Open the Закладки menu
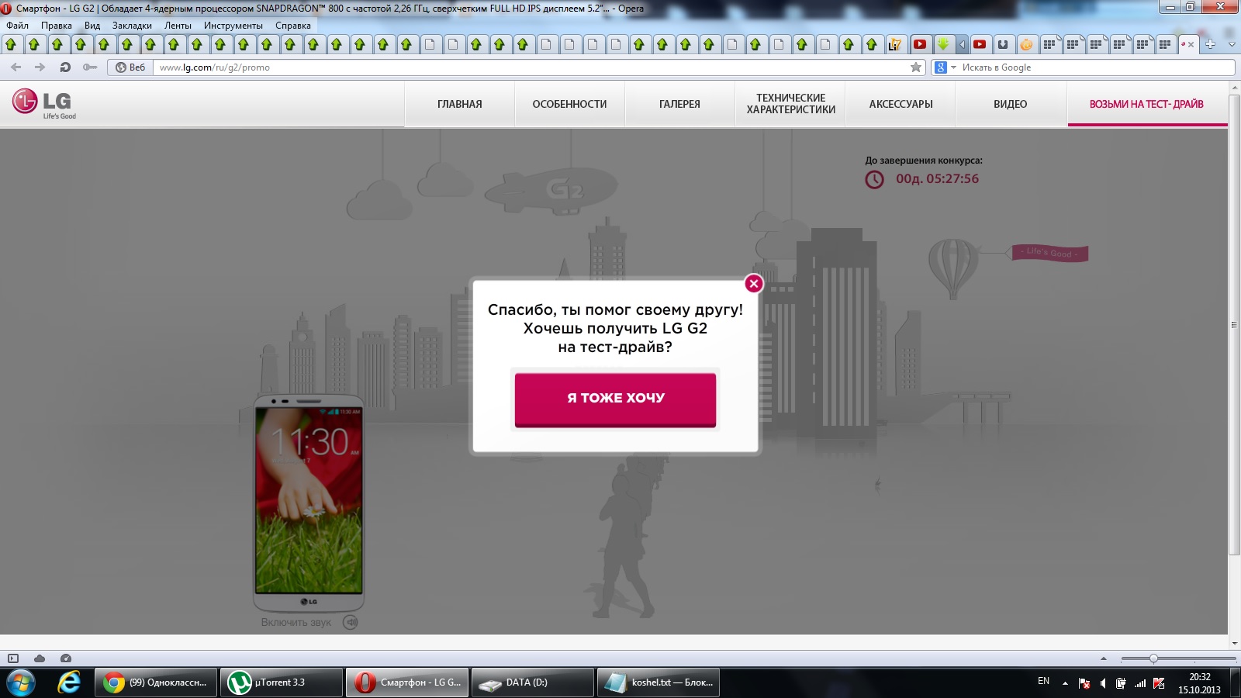 coord(132,26)
